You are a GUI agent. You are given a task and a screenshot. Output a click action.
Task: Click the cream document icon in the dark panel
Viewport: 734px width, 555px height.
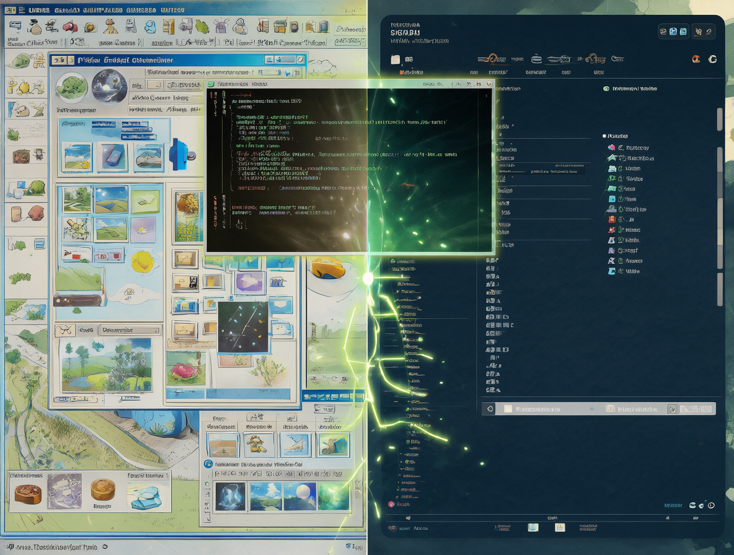click(396, 59)
